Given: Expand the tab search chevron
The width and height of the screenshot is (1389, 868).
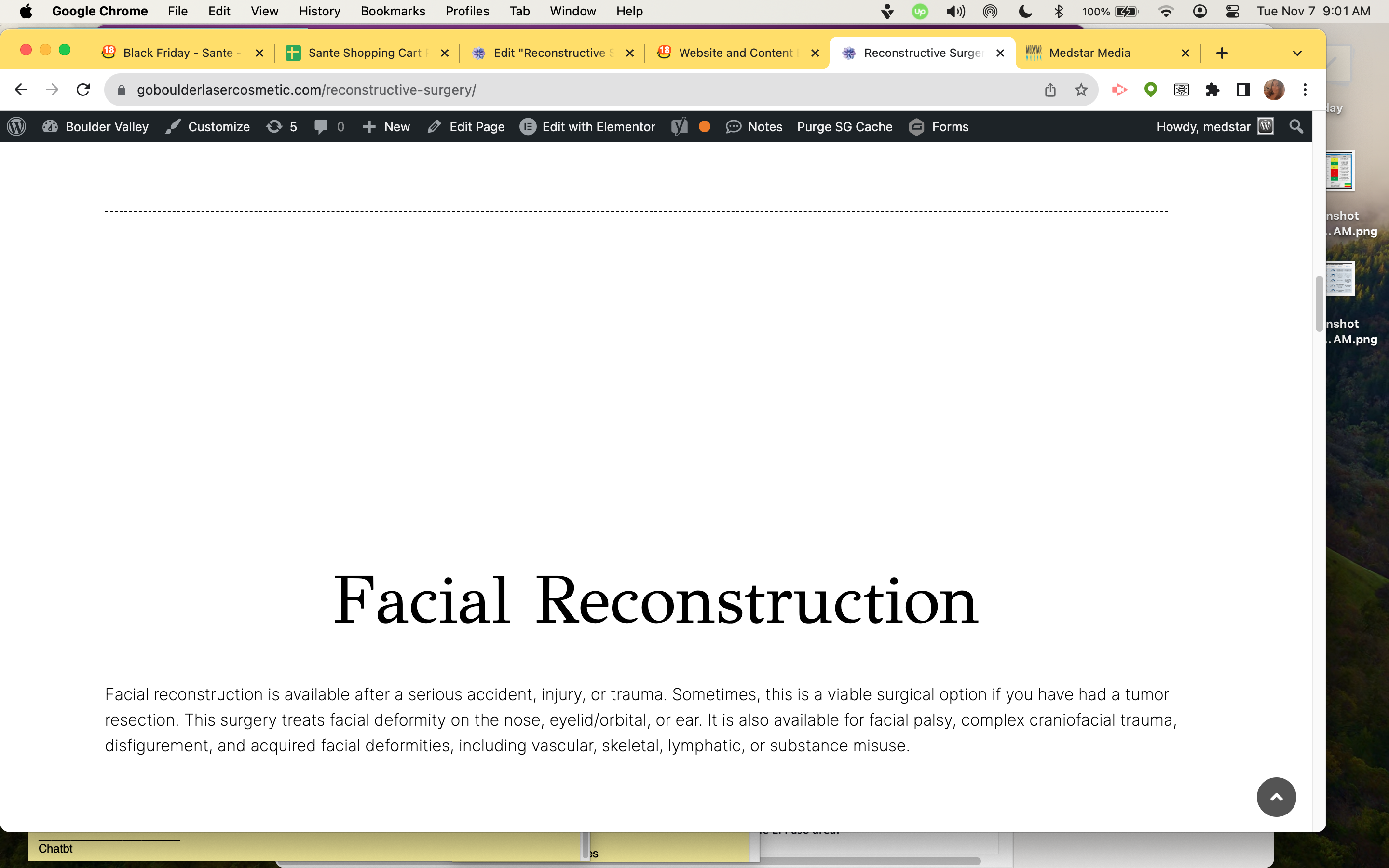Looking at the screenshot, I should click(x=1296, y=53).
